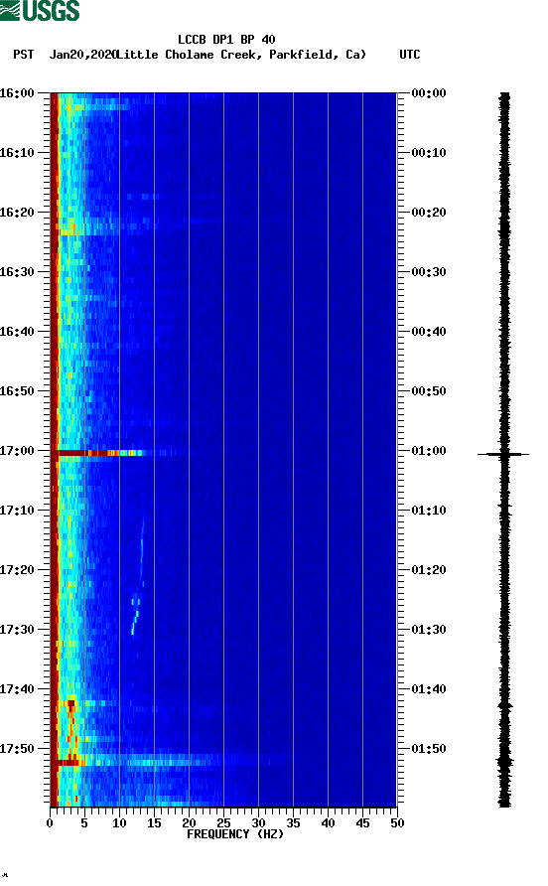
Task: Click the "5" frequency tick label
Action: click(x=84, y=823)
